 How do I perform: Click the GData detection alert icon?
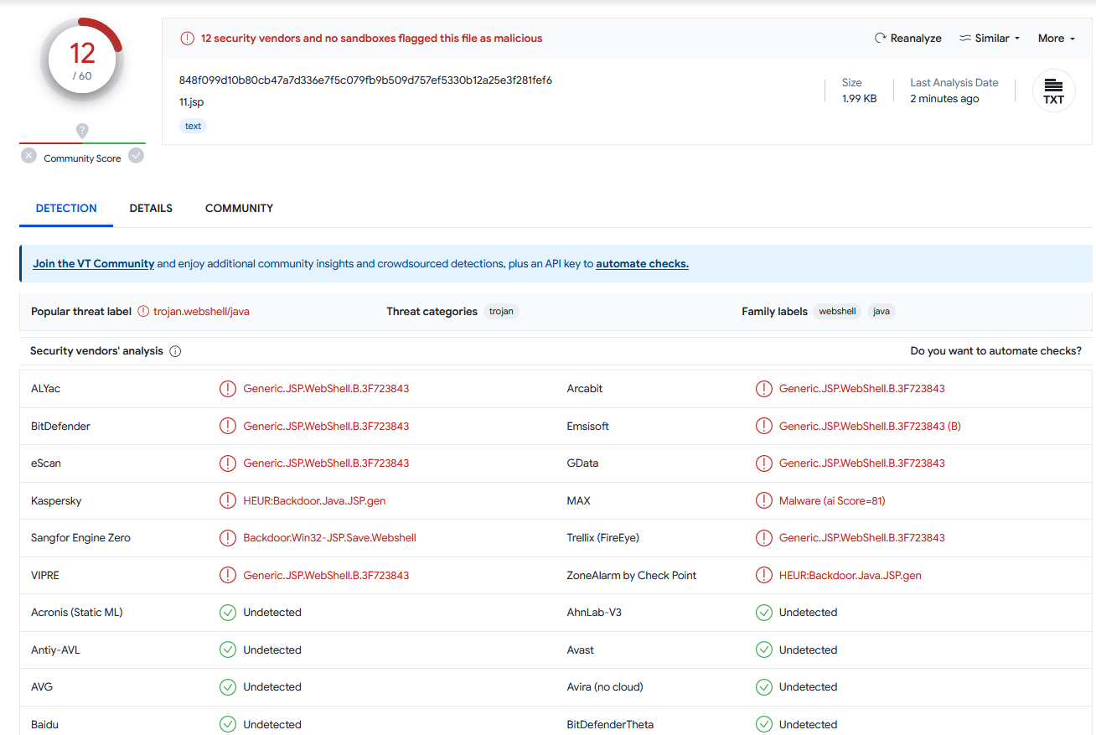763,463
